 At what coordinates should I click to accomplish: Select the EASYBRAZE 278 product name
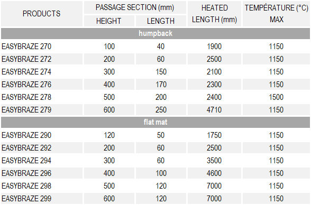[26, 97]
